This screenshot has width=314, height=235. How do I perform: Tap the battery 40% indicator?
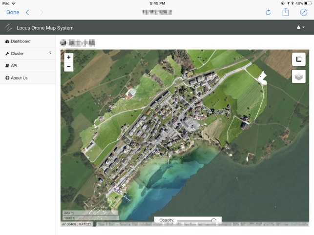304,3
